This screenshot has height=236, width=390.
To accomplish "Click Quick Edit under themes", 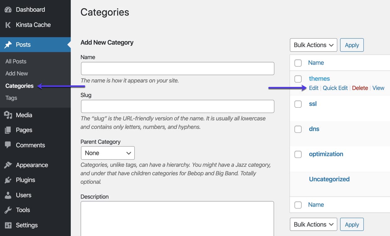I will 335,88.
